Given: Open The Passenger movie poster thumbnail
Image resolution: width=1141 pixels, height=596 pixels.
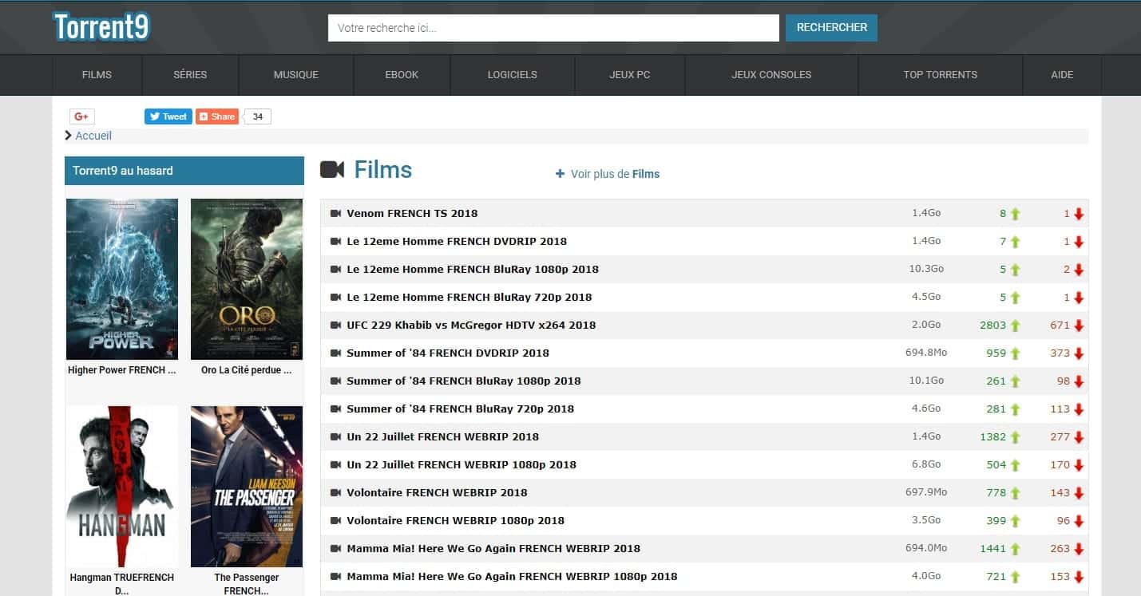Looking at the screenshot, I should tap(247, 486).
